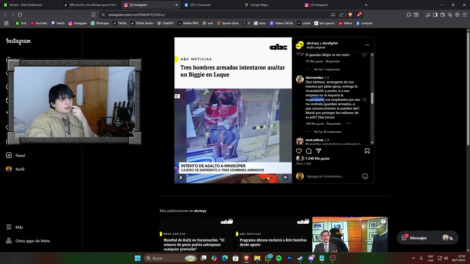
Task: Open Perfil in Instagram sidebar
Action: point(15,169)
